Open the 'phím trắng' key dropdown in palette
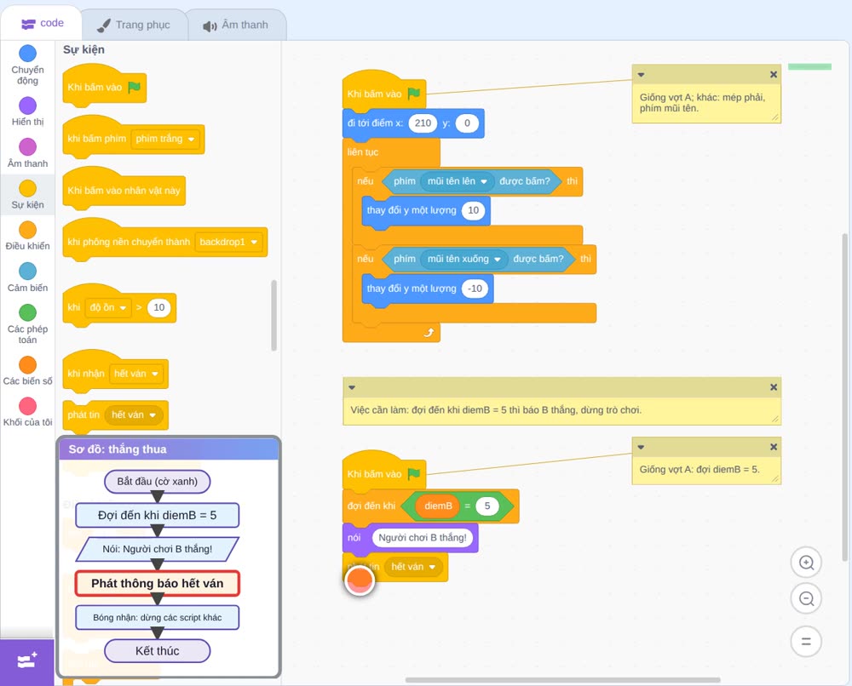Viewport: 852px width, 686px height. pyautogui.click(x=165, y=139)
